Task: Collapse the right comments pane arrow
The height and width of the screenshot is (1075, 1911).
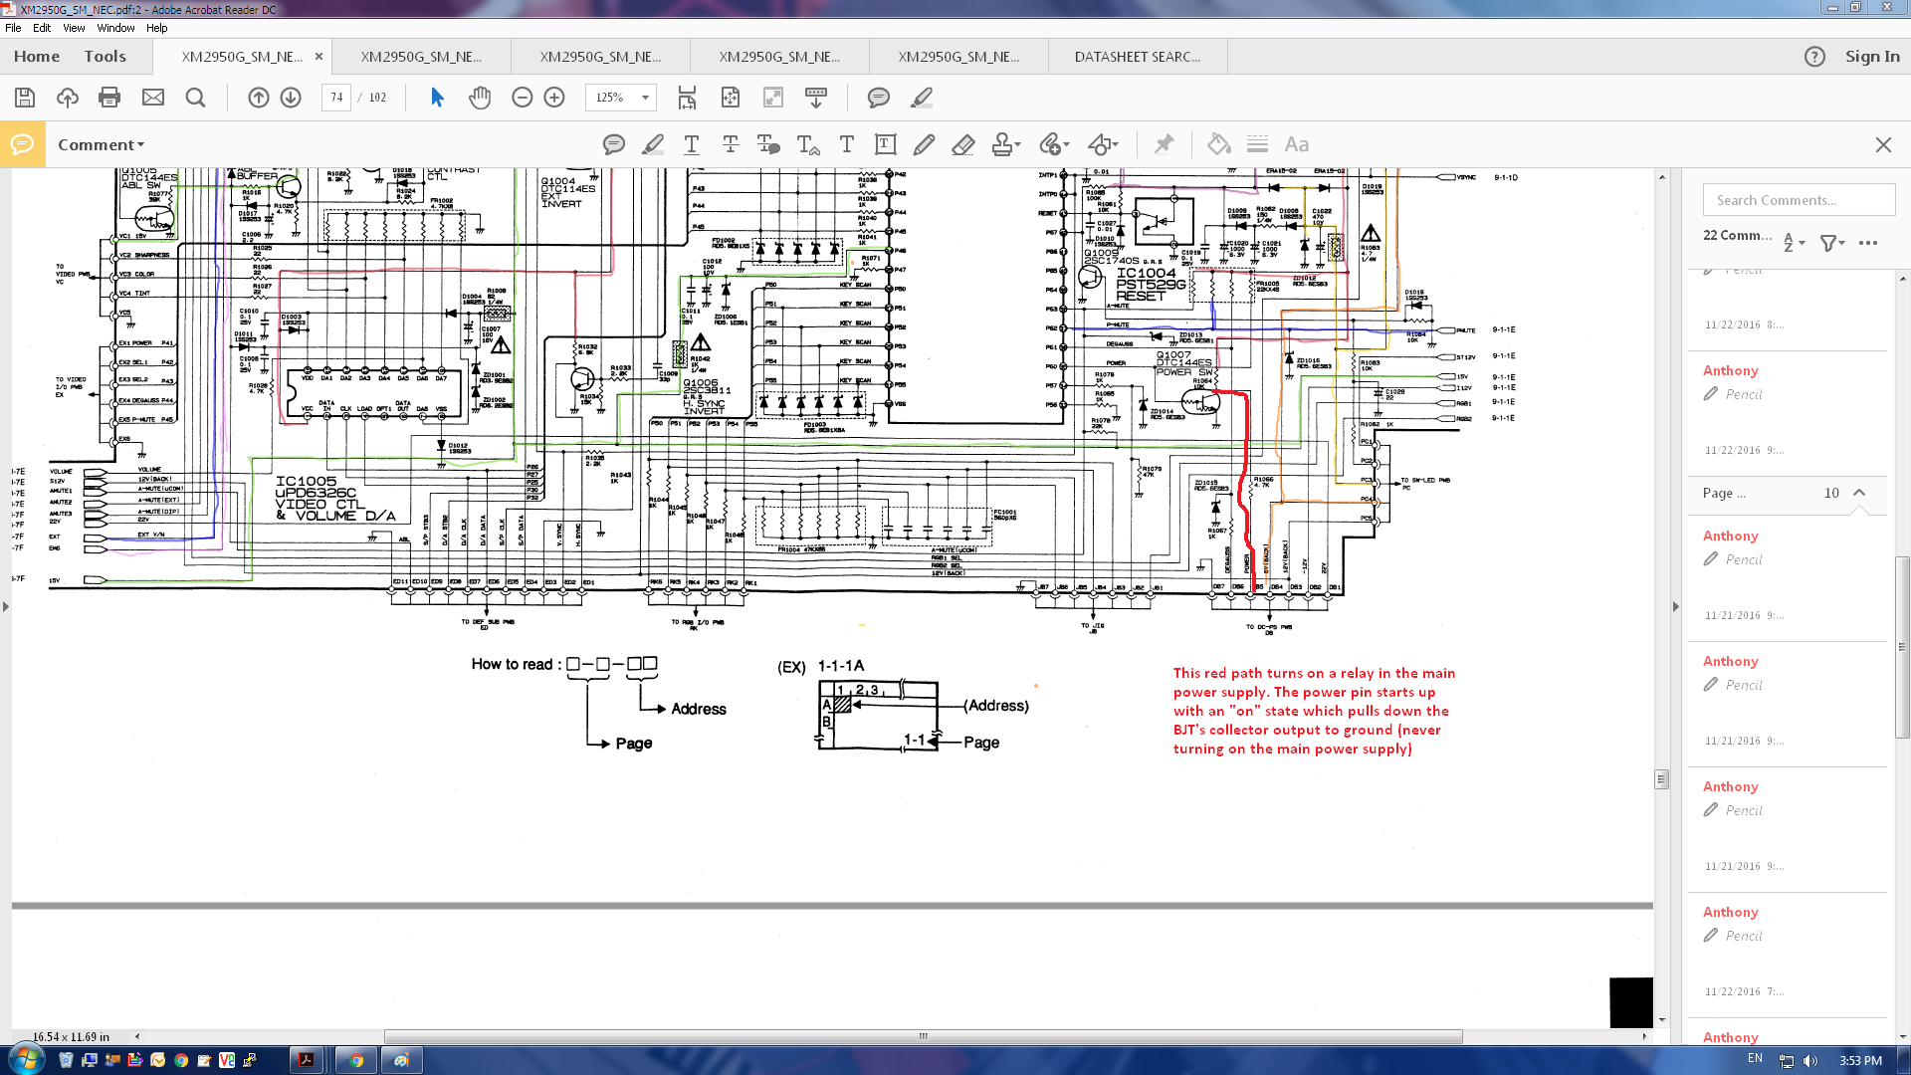Action: (1675, 606)
